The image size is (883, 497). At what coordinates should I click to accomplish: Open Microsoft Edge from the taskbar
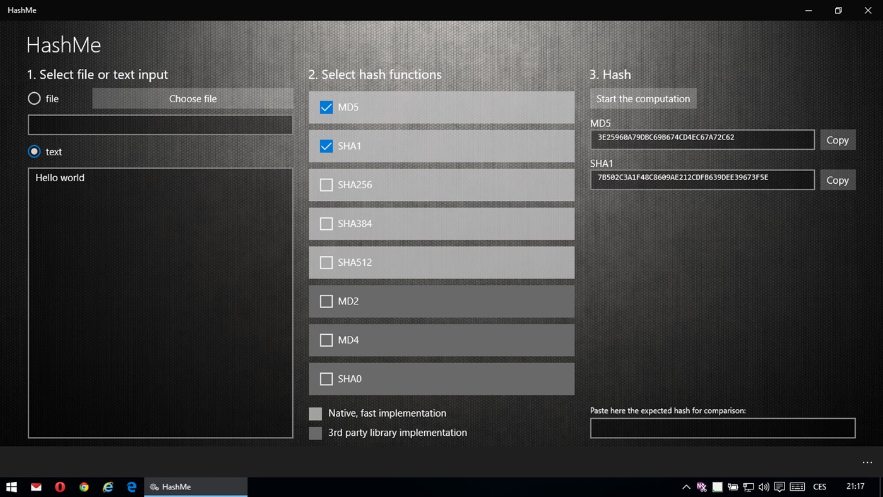[x=131, y=487]
